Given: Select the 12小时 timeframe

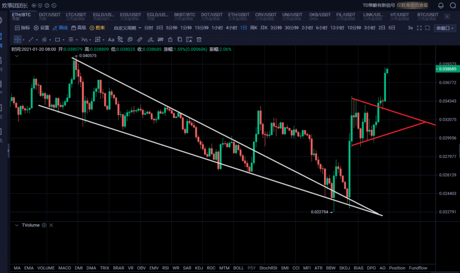Looking at the screenshot, I should (337, 28).
